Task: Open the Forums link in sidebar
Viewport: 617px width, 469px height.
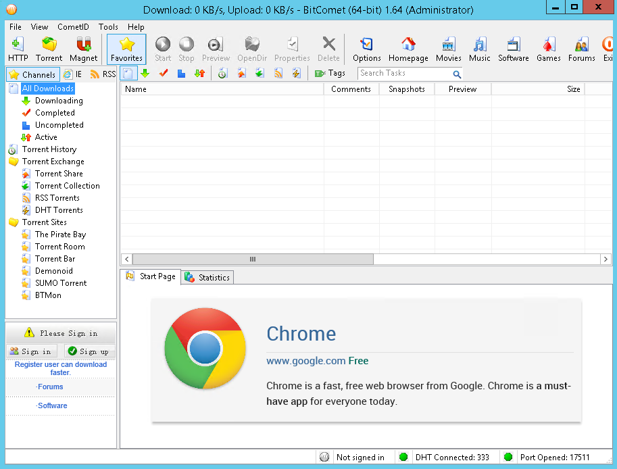Action: pyautogui.click(x=49, y=387)
